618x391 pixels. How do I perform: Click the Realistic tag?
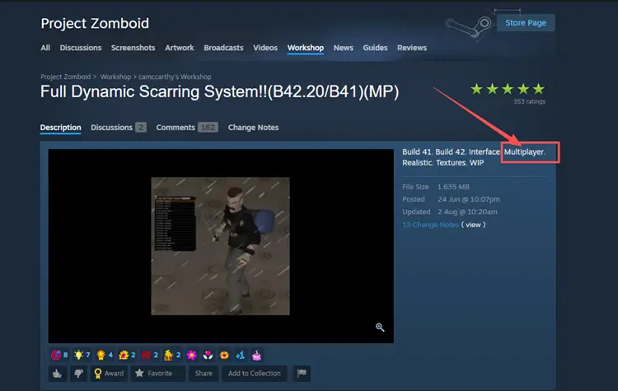click(x=418, y=163)
